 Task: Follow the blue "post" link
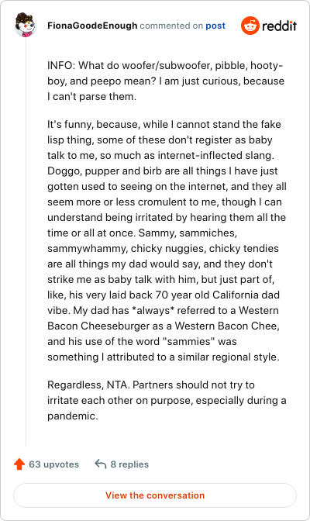(215, 26)
